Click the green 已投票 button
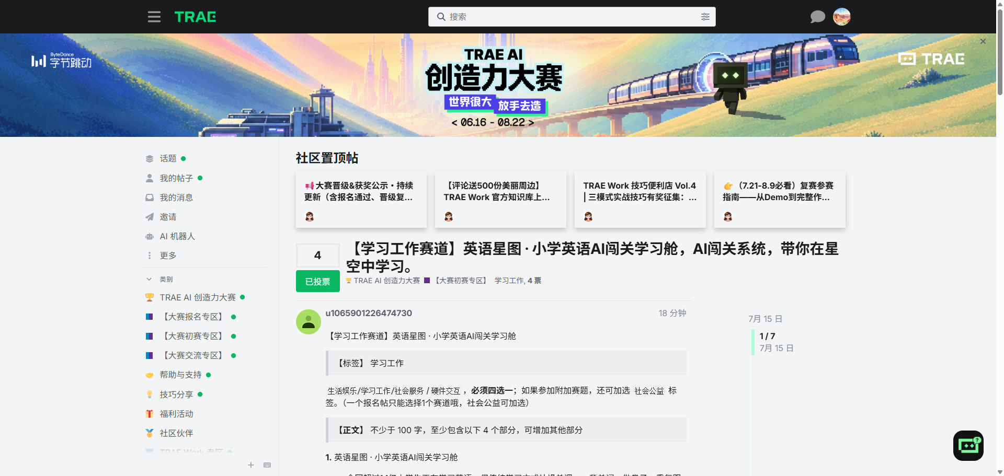The image size is (1004, 476). pyautogui.click(x=317, y=281)
